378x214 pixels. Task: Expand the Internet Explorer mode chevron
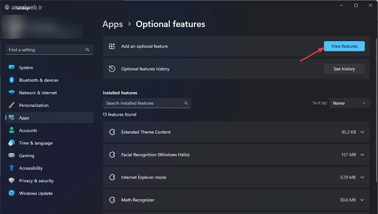(x=362, y=177)
